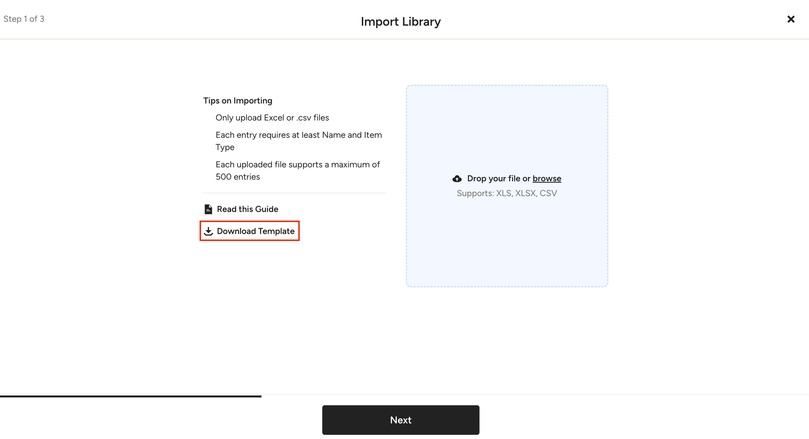Viewport: 809px width, 439px height.
Task: Select the tip about maximum 500 entries
Action: (x=298, y=170)
